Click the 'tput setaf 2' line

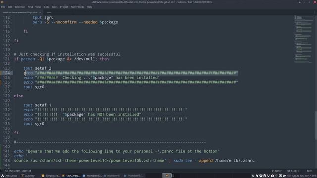tap(37, 68)
